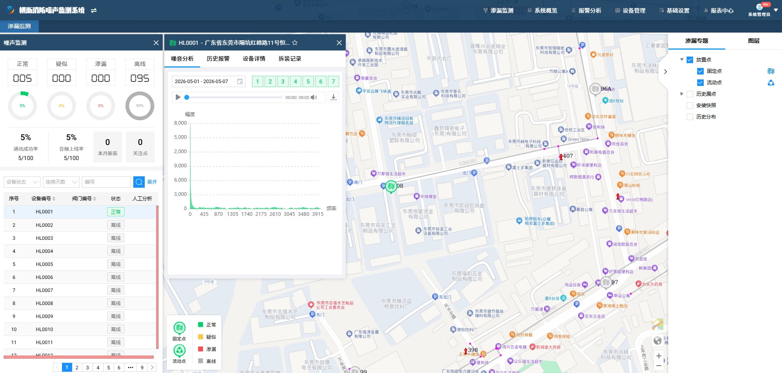Play the noise audio recording
Viewport: 782px width, 373px height.
pos(178,97)
